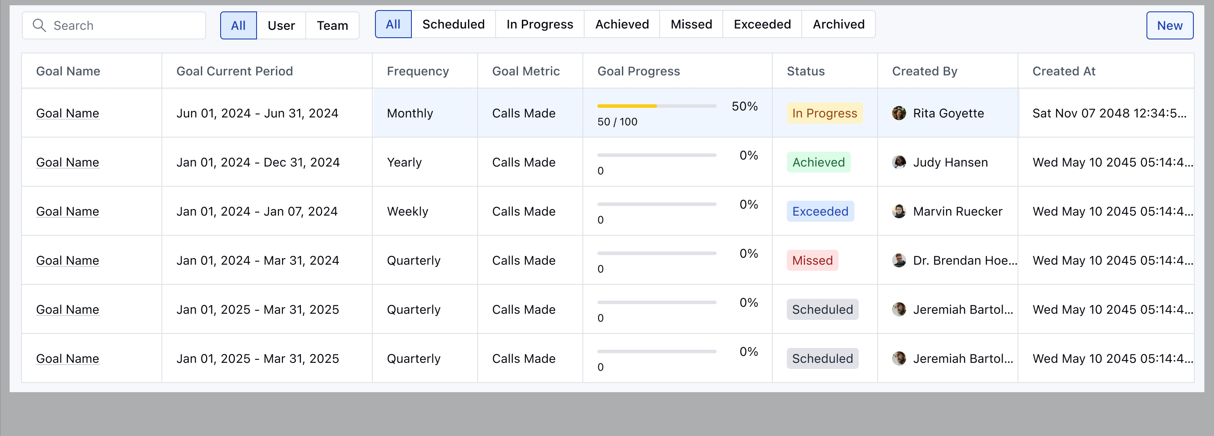The image size is (1214, 436).
Task: Click Marvin Ruecker's avatar
Action: click(899, 211)
